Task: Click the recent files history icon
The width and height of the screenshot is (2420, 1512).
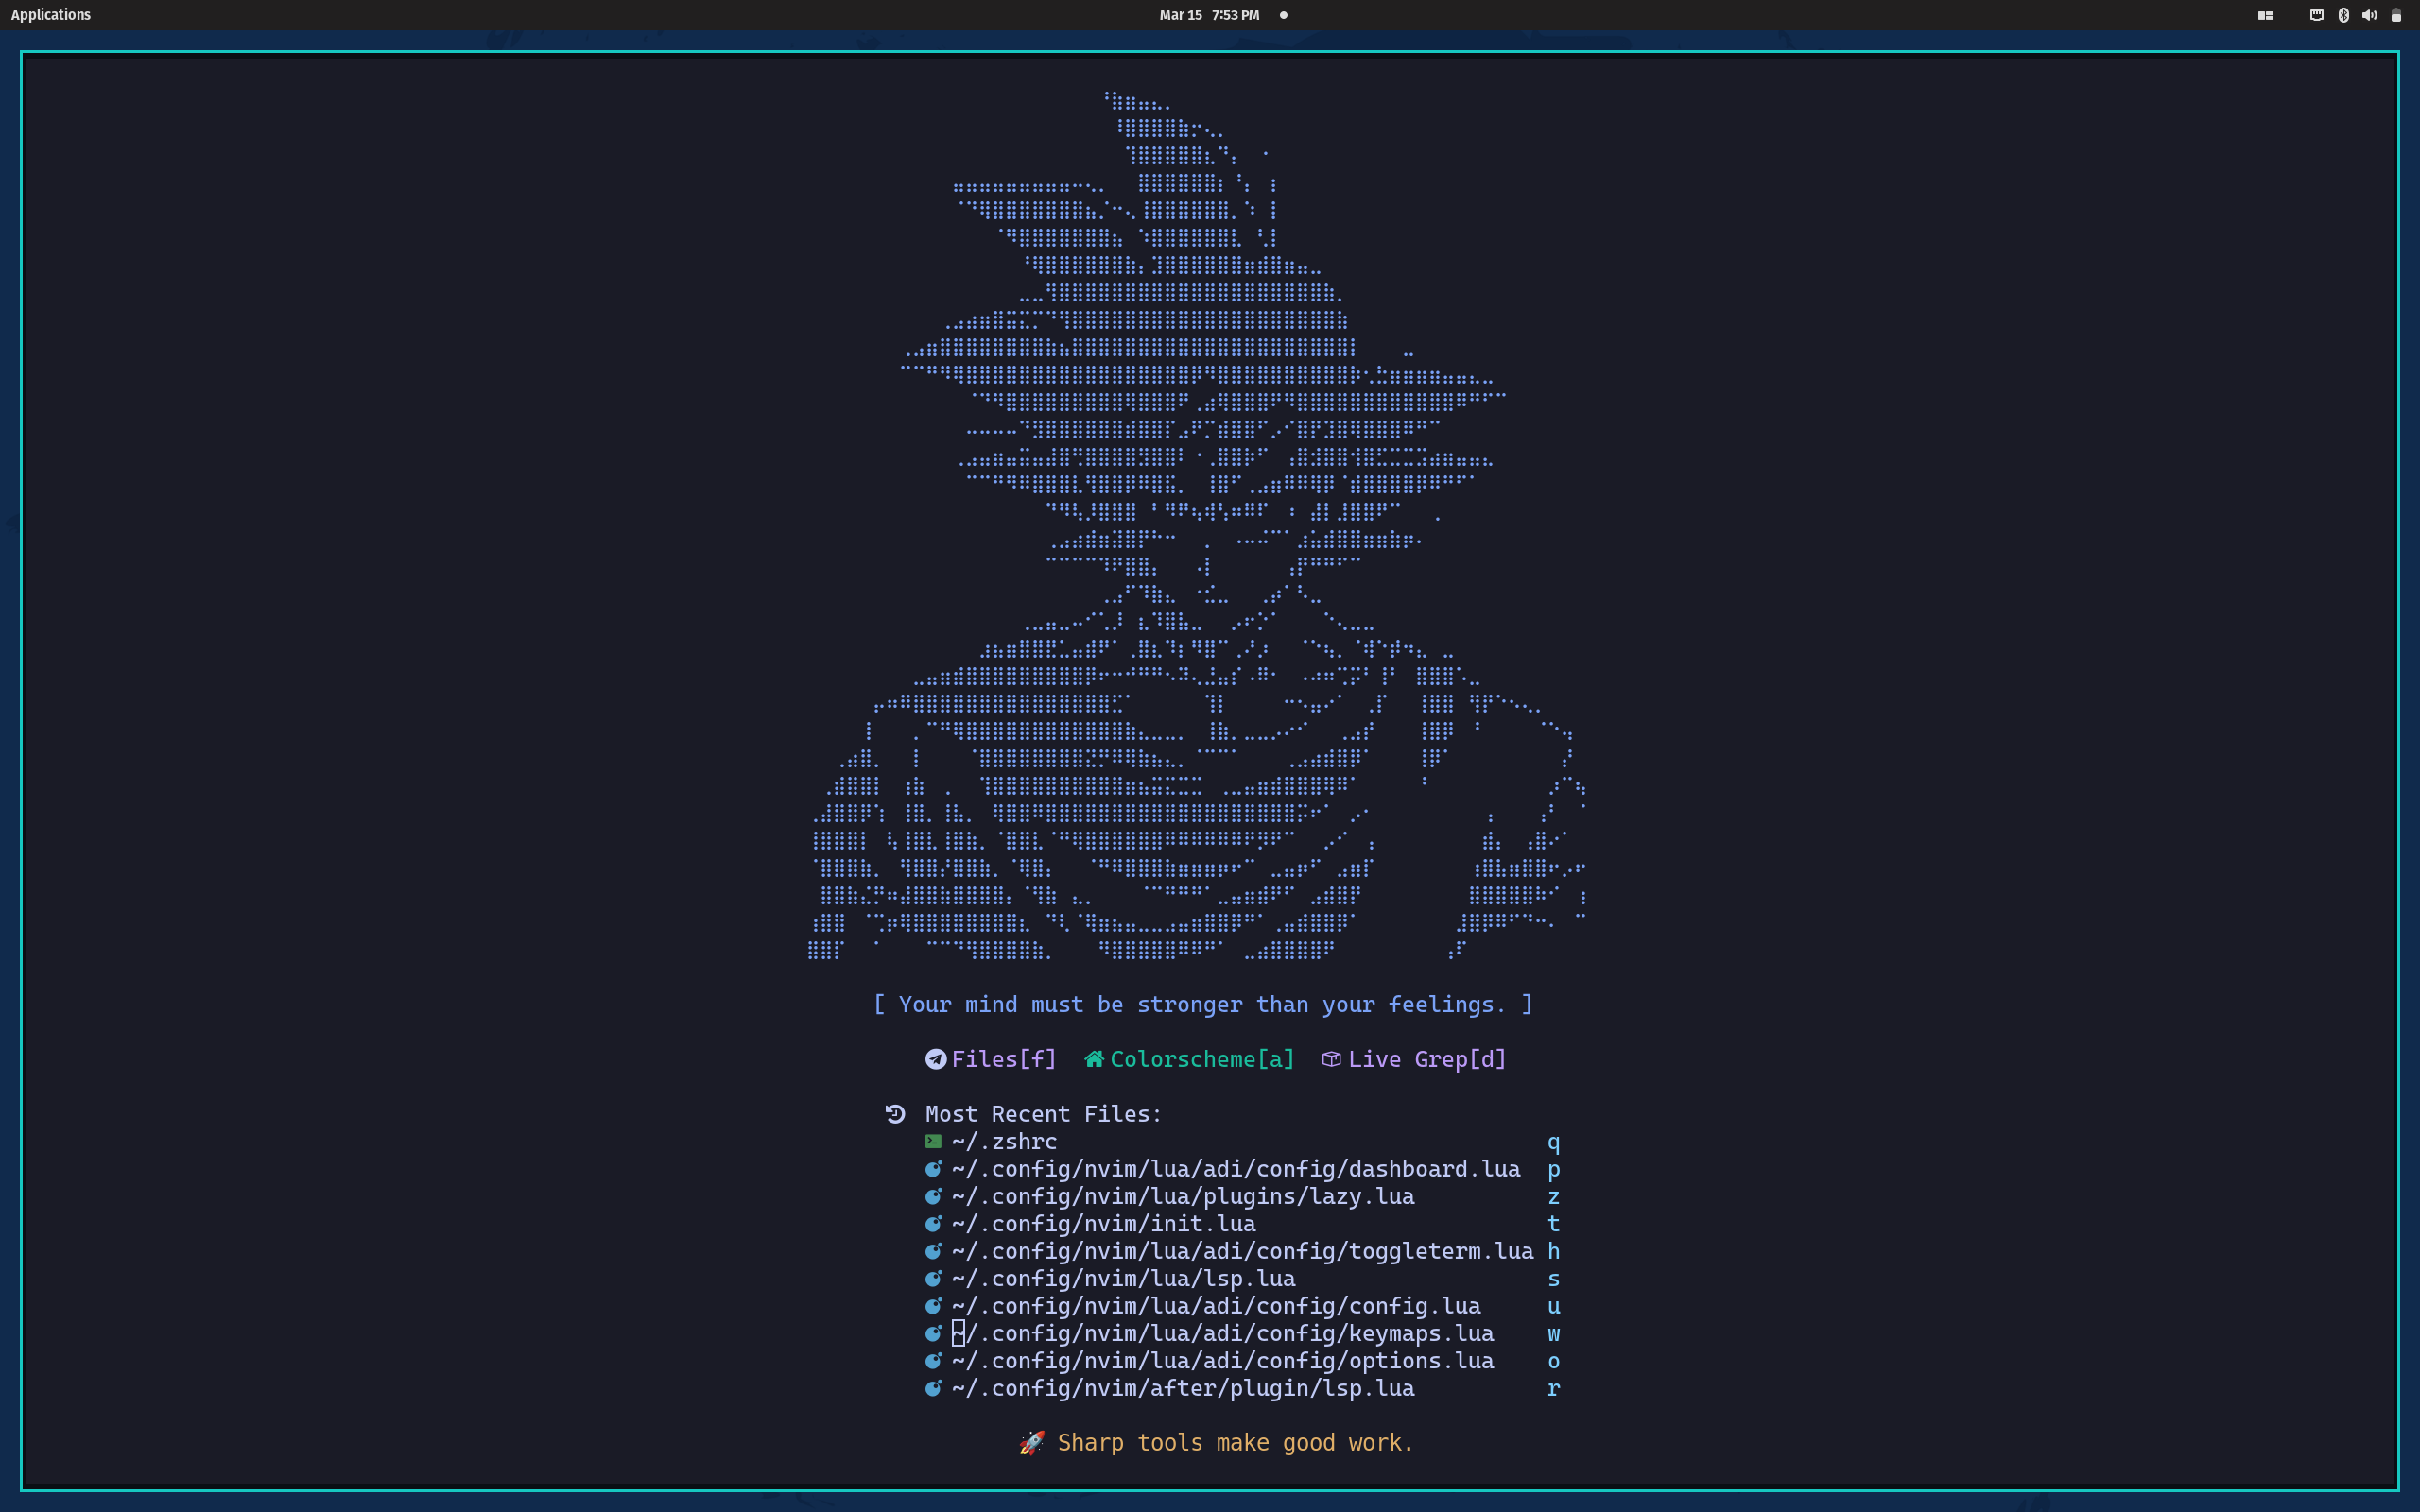Action: [x=895, y=1114]
